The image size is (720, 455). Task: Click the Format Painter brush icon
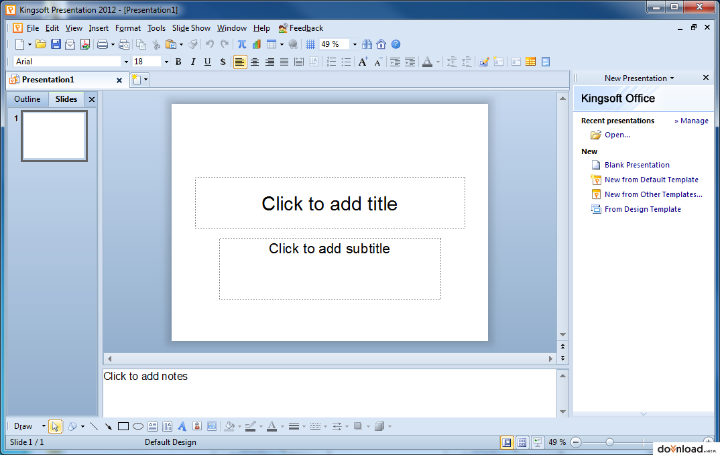coord(193,44)
